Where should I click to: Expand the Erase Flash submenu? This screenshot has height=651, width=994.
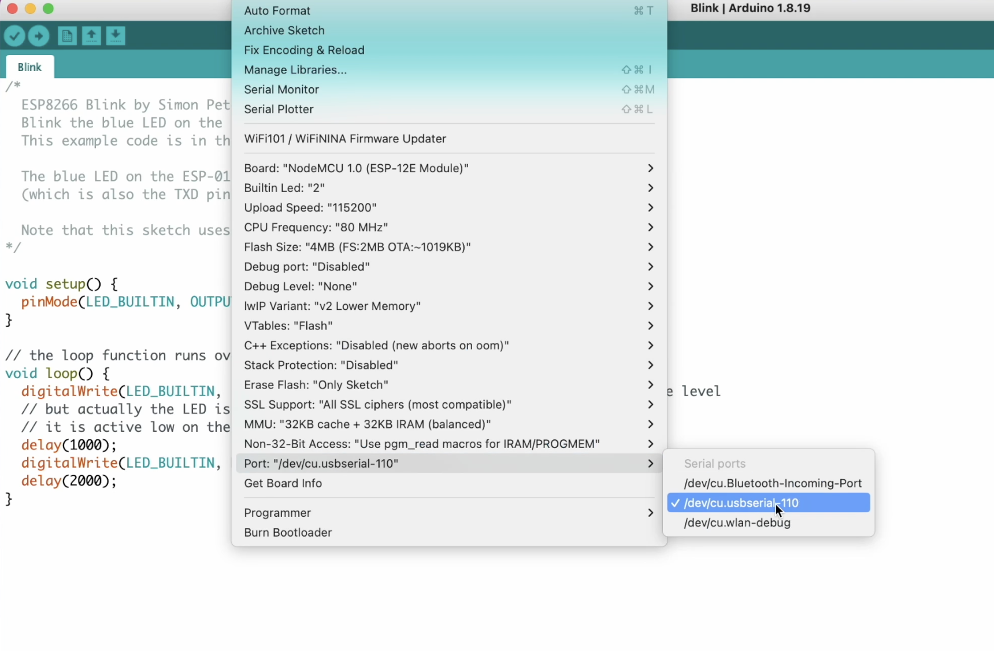coord(449,384)
